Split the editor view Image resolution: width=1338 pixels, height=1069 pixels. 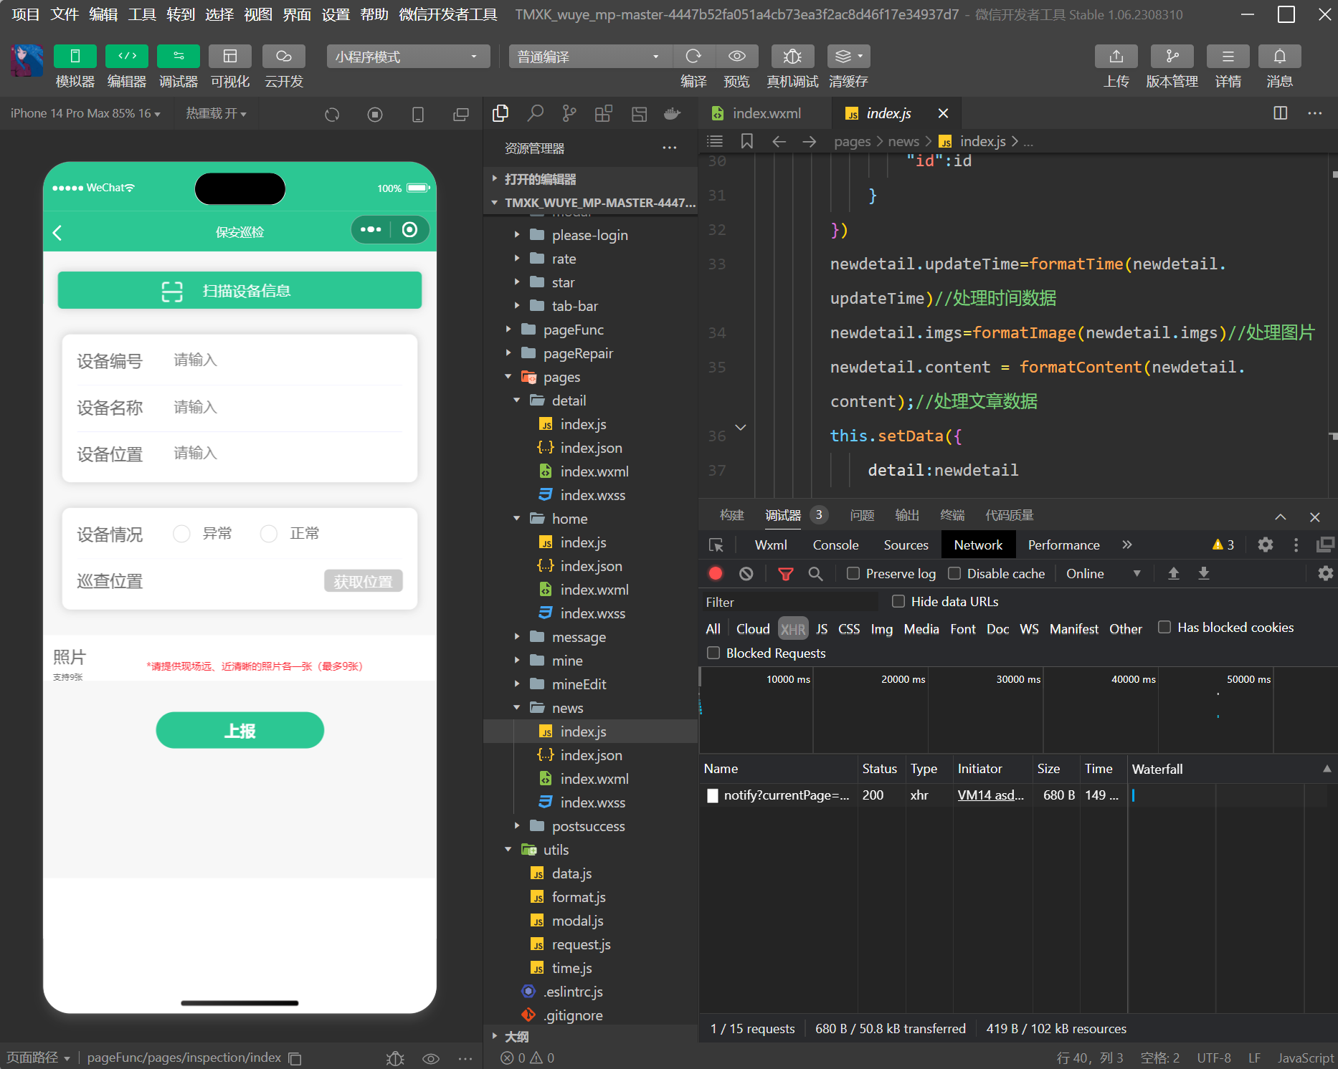(x=1281, y=113)
